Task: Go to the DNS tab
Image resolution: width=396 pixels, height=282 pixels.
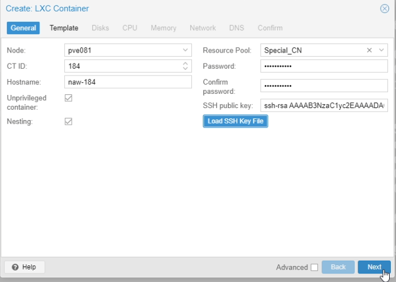Action: pyautogui.click(x=237, y=28)
